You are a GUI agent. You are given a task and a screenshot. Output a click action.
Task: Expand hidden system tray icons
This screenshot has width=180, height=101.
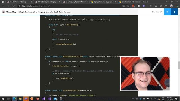[133, 98]
